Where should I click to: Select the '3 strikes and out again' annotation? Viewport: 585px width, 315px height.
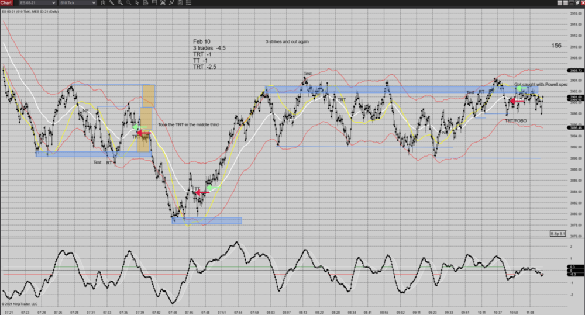pyautogui.click(x=287, y=42)
